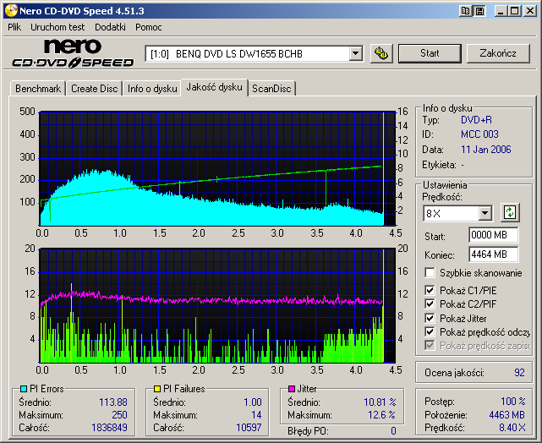The image size is (542, 443).
Task: Click the yellow PI Failures color swatch
Action: tap(157, 389)
